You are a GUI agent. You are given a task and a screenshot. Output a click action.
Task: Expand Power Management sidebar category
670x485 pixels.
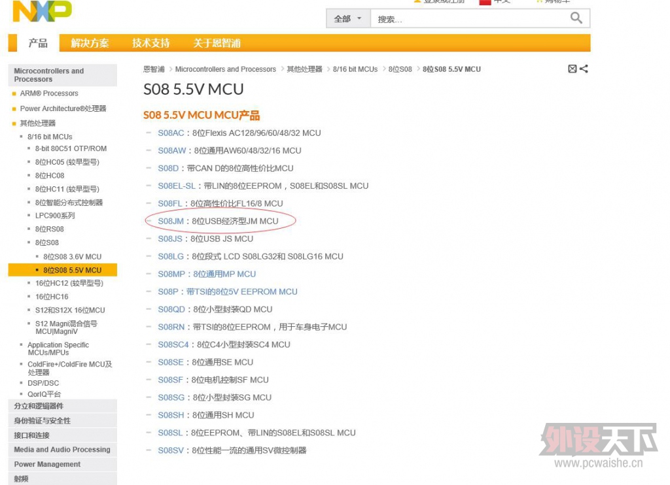(x=62, y=464)
